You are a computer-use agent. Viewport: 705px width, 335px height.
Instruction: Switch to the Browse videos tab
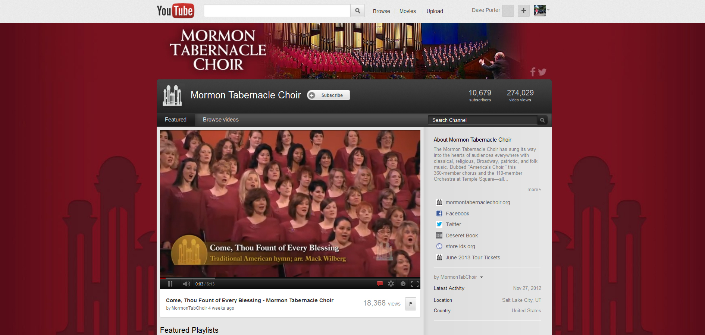[x=221, y=120]
